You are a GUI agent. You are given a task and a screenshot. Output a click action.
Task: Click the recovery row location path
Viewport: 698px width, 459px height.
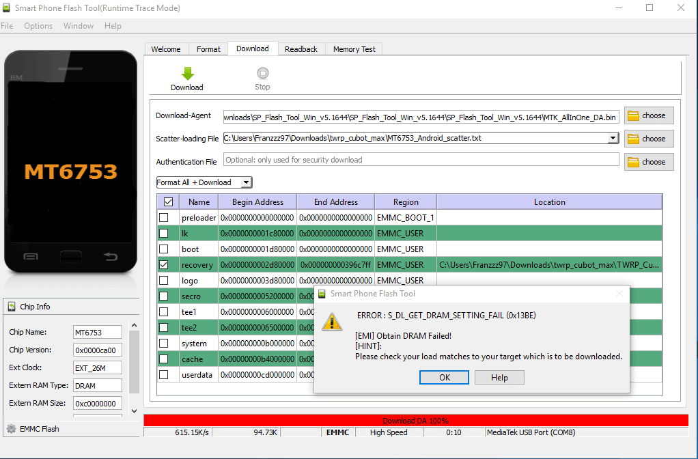[x=549, y=265]
